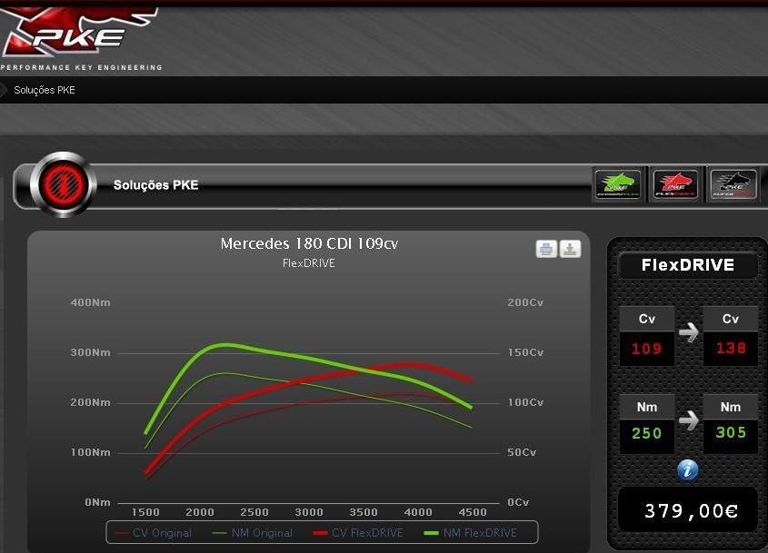Click the original power value 109
768x553 pixels.
pyautogui.click(x=646, y=349)
